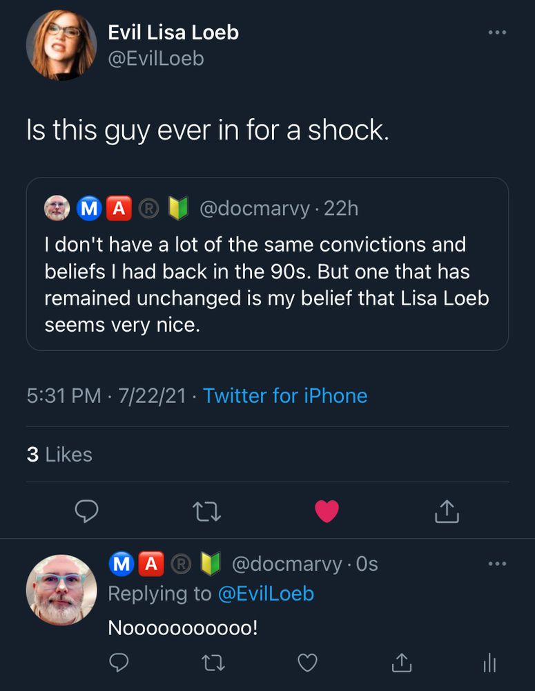The image size is (535, 691).
Task: Open the Twitter for iPhone link
Action: (285, 396)
